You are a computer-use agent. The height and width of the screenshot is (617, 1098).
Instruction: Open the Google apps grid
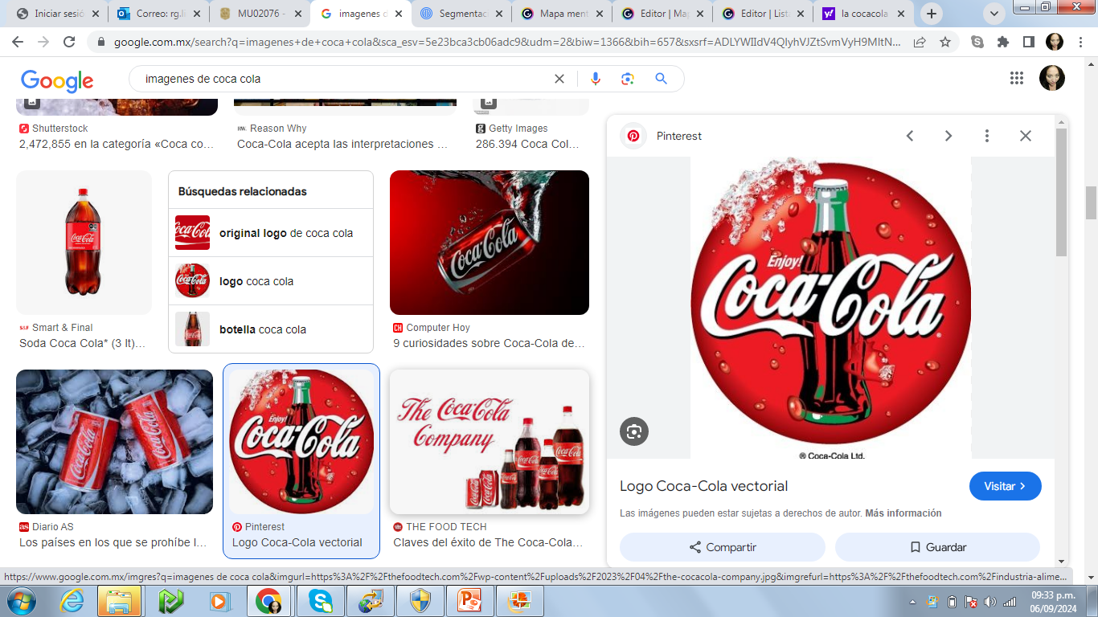click(1017, 78)
